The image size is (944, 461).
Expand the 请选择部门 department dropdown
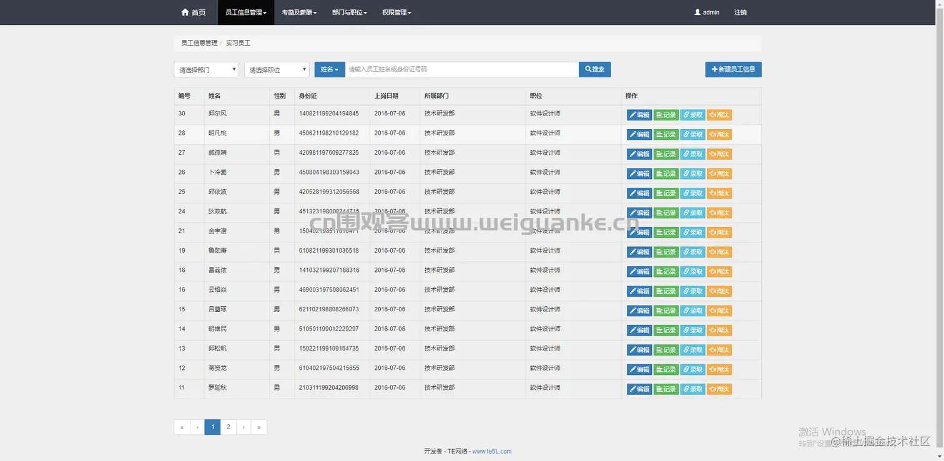click(x=206, y=70)
